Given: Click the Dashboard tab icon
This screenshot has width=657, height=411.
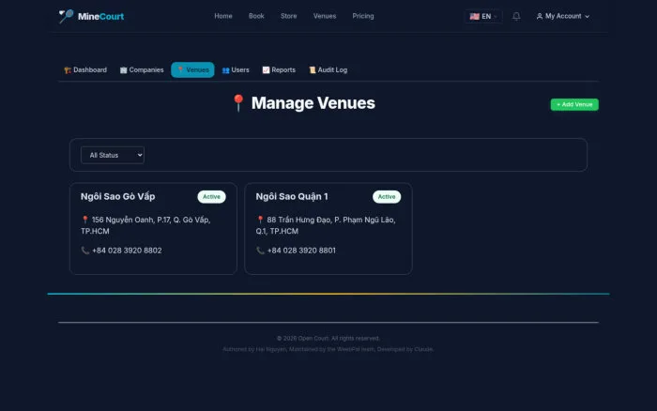Looking at the screenshot, I should point(68,70).
